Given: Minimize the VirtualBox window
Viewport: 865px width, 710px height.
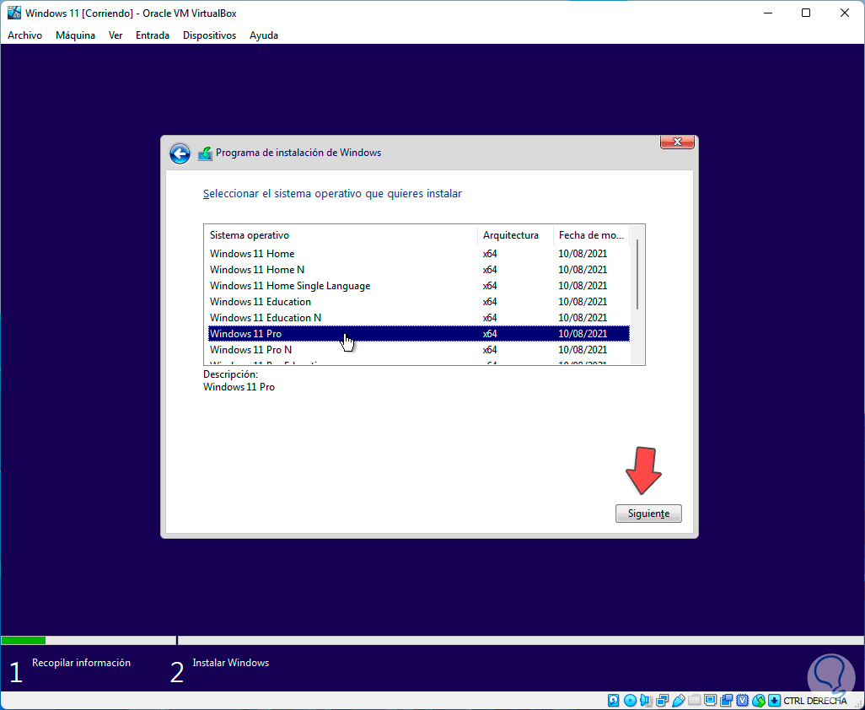Looking at the screenshot, I should coord(767,13).
